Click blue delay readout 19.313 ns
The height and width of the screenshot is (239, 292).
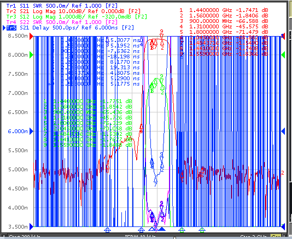(x=125, y=68)
